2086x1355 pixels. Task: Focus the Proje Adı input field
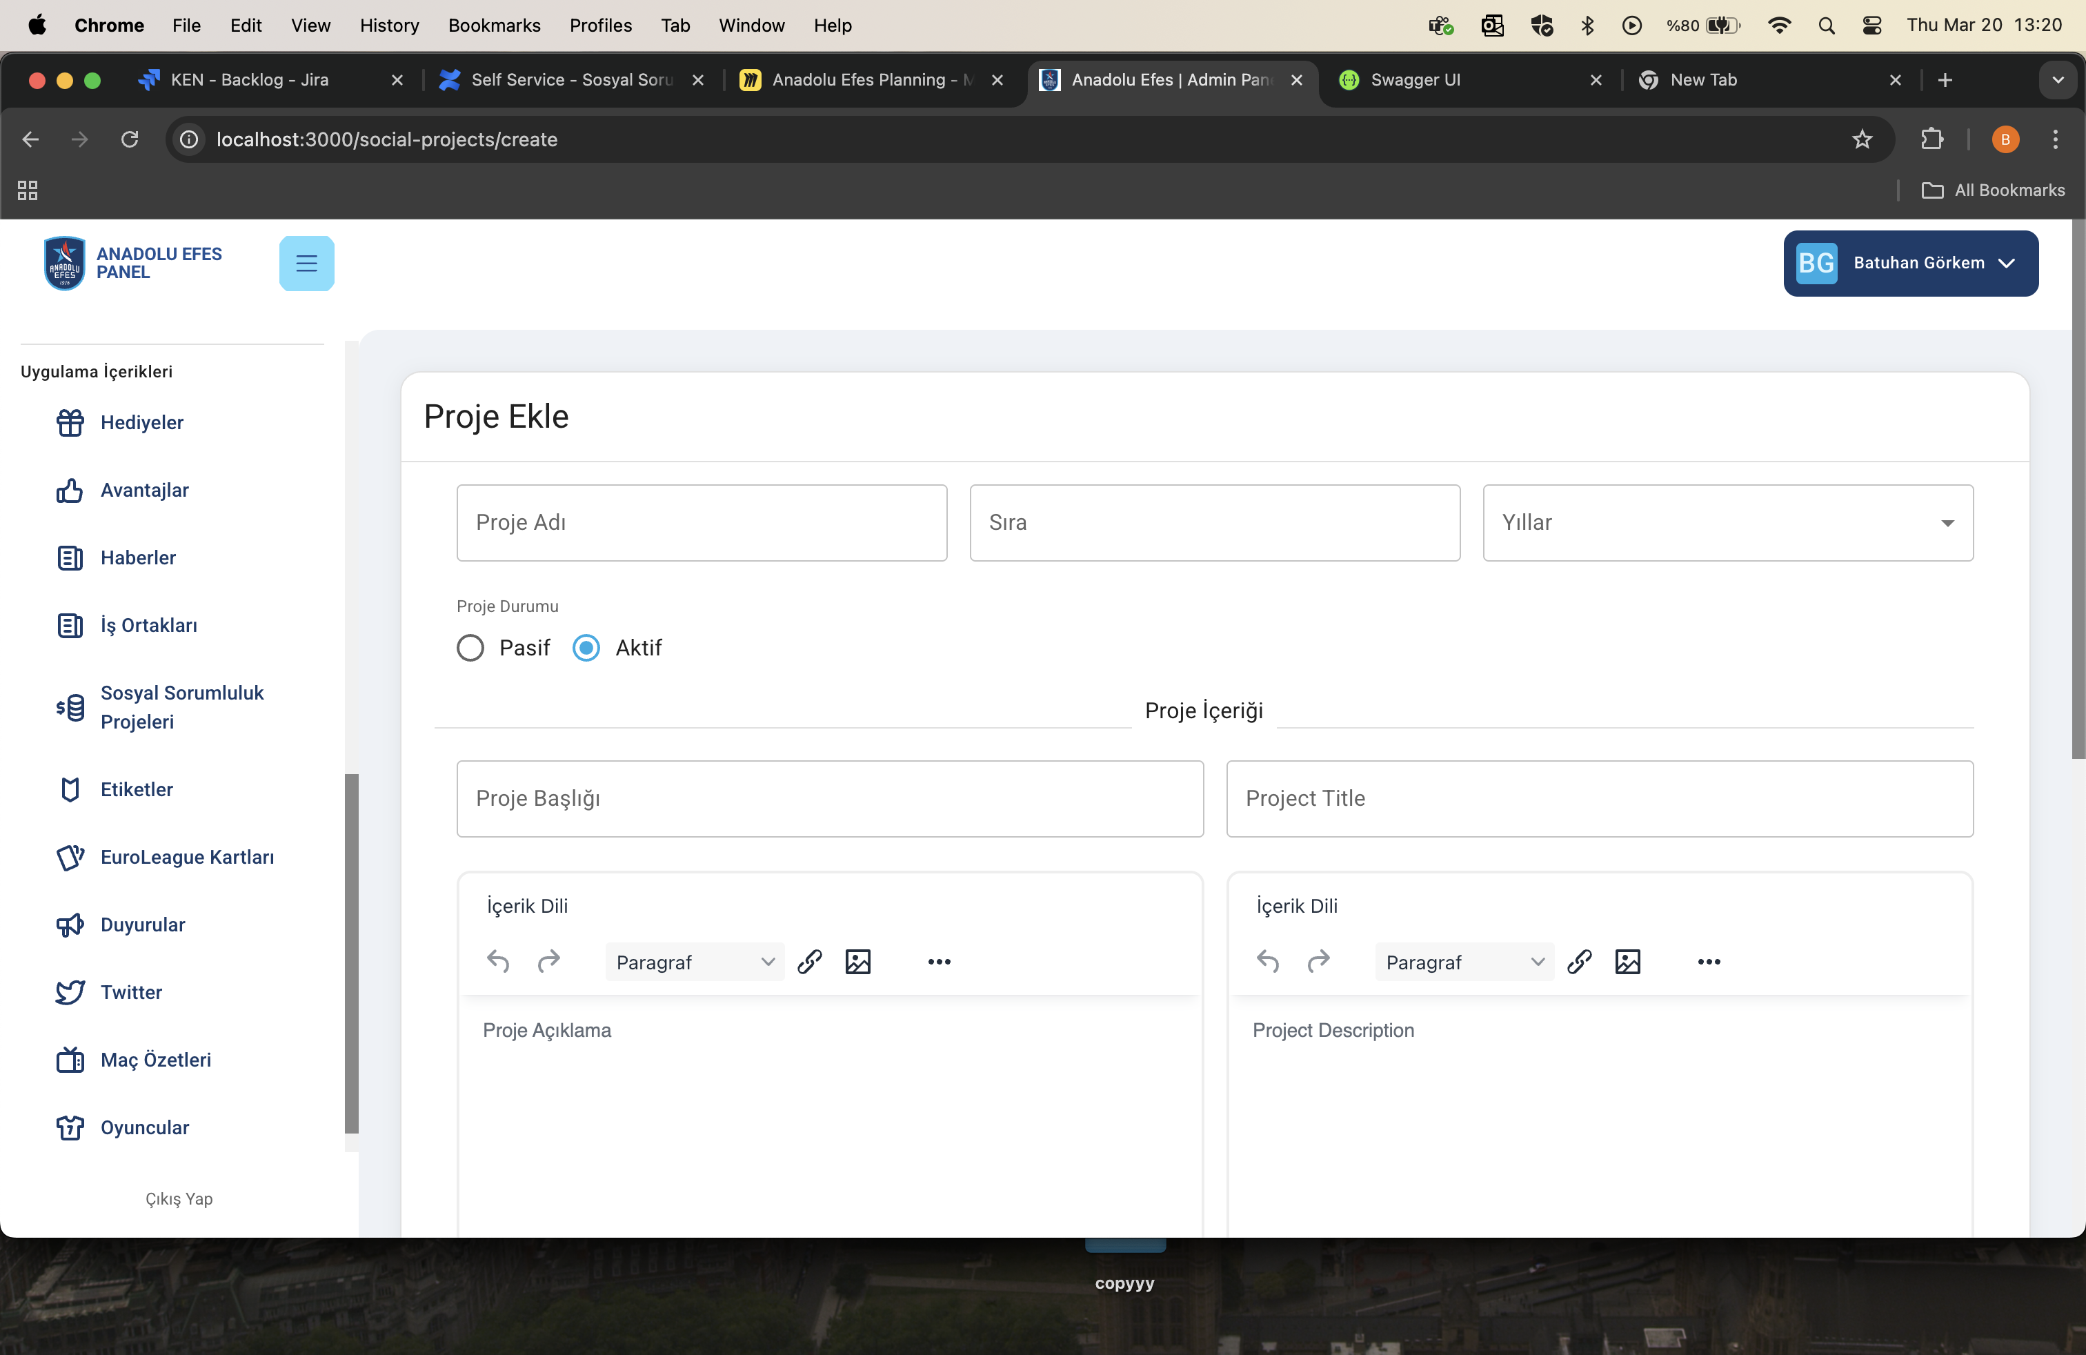click(701, 522)
